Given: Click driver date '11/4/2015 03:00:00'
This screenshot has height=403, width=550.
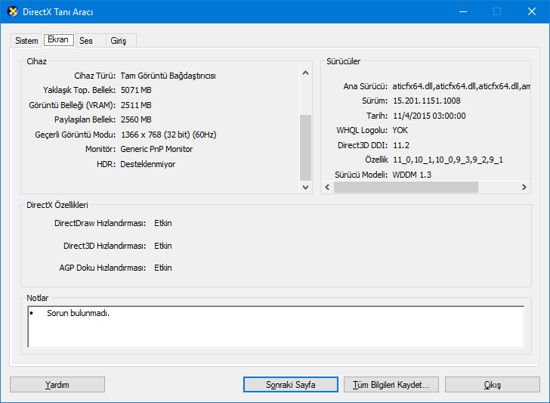Looking at the screenshot, I should [x=429, y=116].
